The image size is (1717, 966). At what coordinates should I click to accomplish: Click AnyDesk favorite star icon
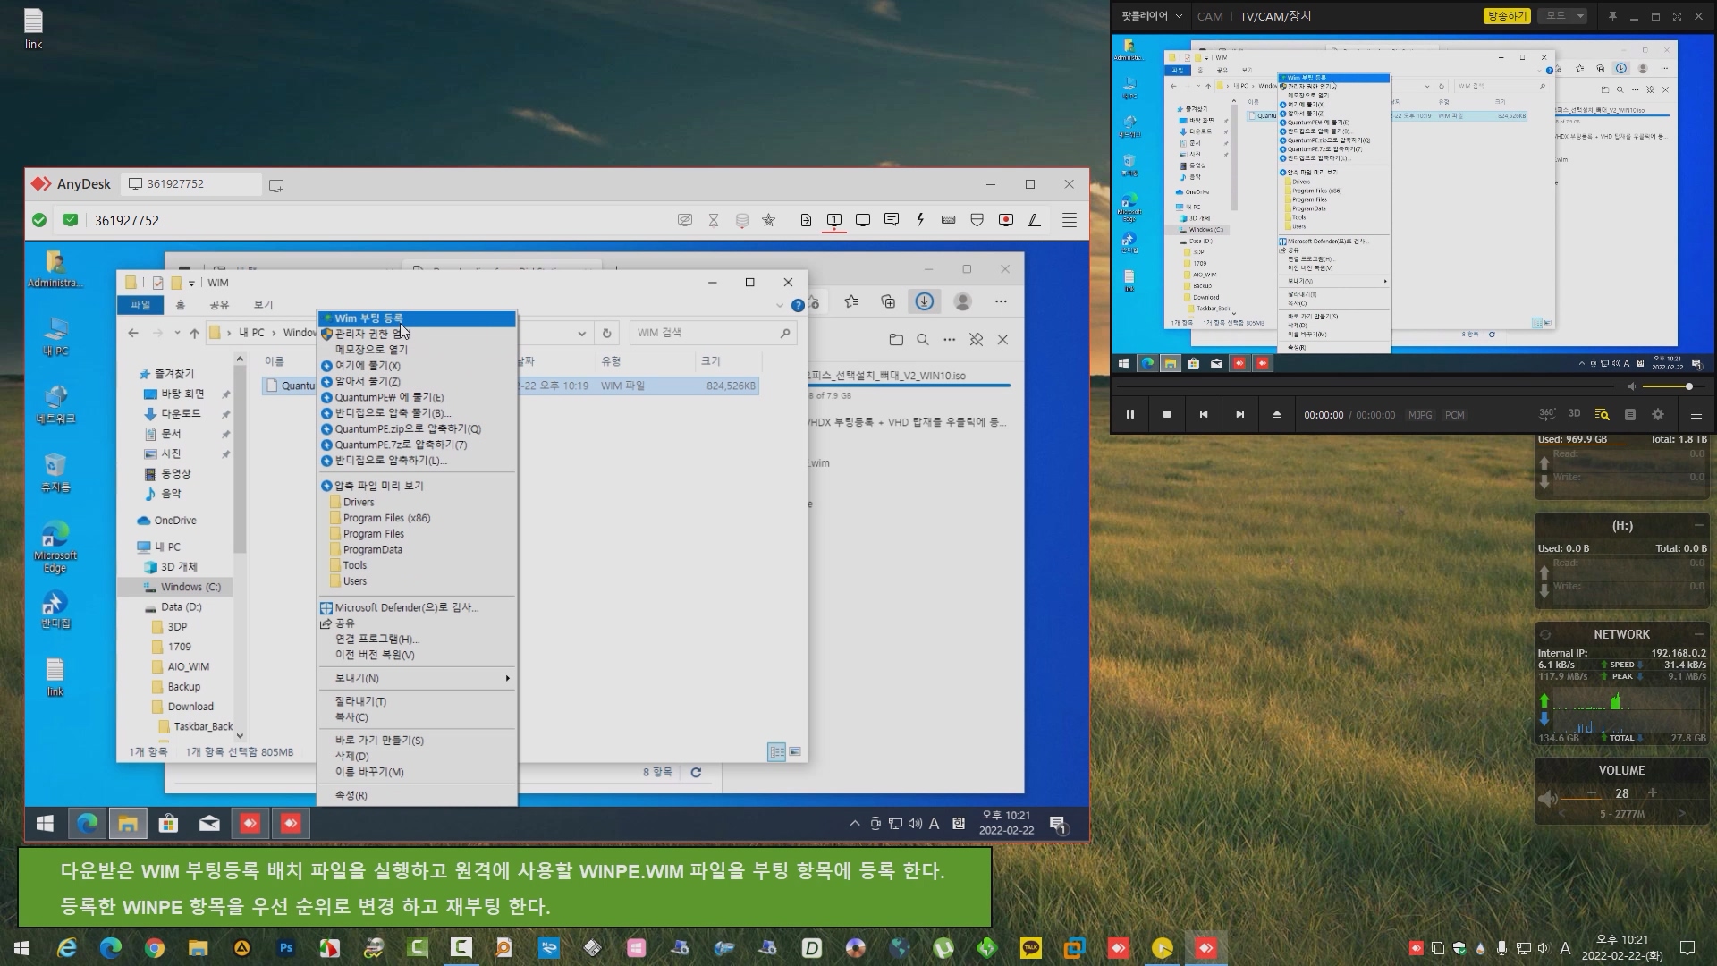click(769, 220)
